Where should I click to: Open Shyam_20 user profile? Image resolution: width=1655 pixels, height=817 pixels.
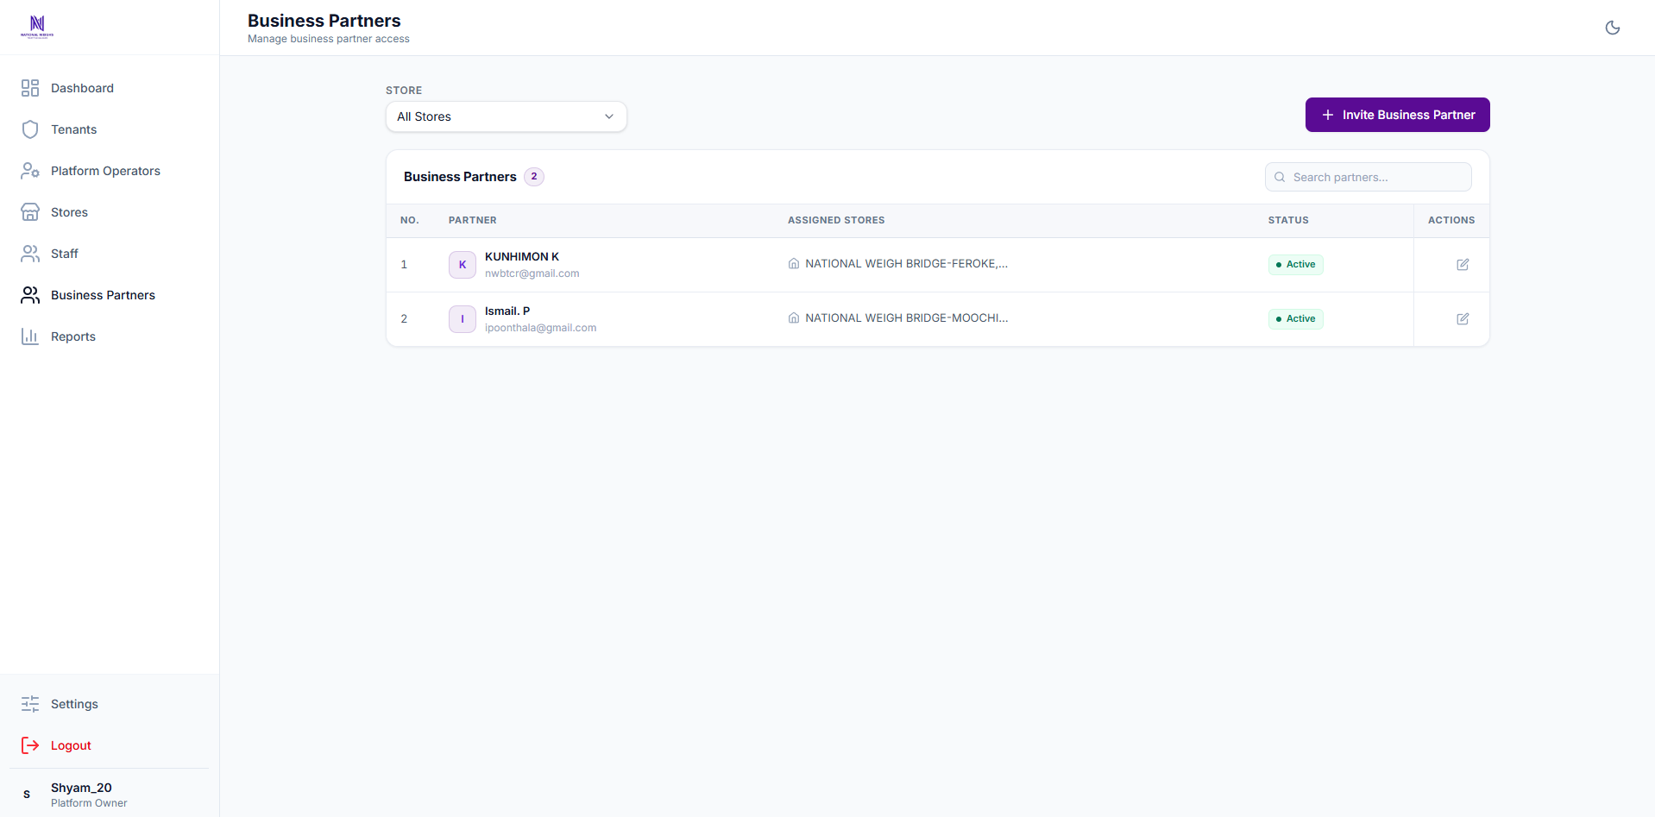pyautogui.click(x=110, y=794)
